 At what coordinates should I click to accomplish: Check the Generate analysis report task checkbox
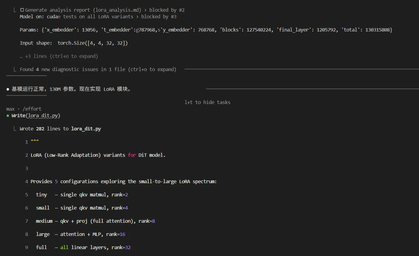point(22,10)
